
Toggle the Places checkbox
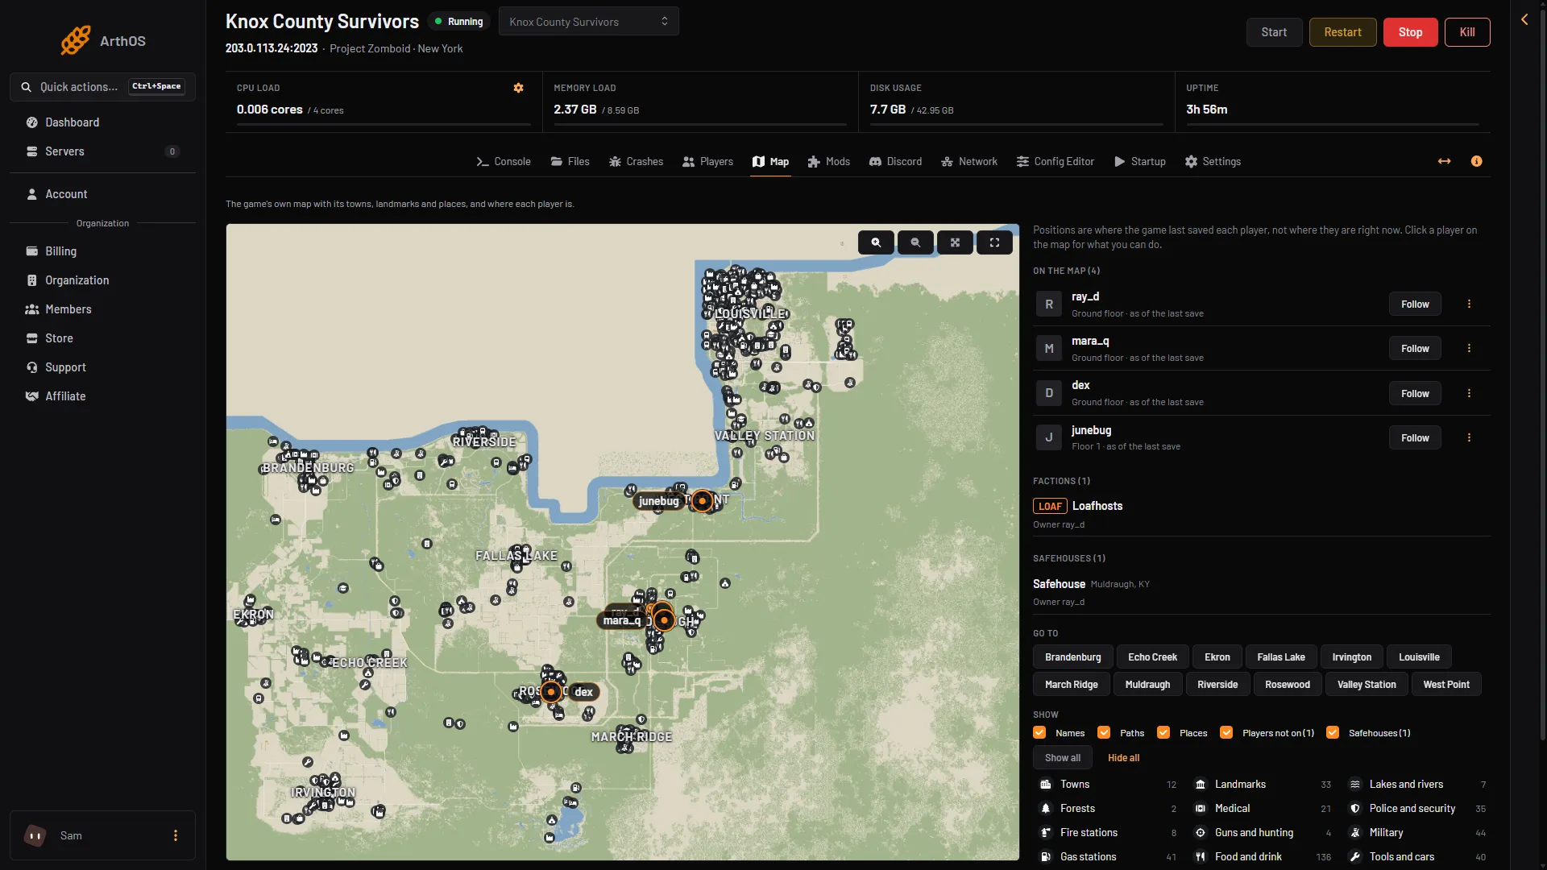click(x=1163, y=733)
